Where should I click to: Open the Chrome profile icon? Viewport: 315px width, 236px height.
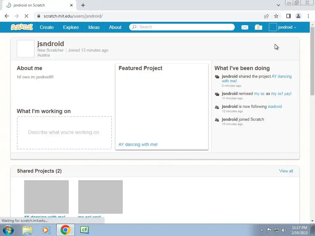point(298,16)
